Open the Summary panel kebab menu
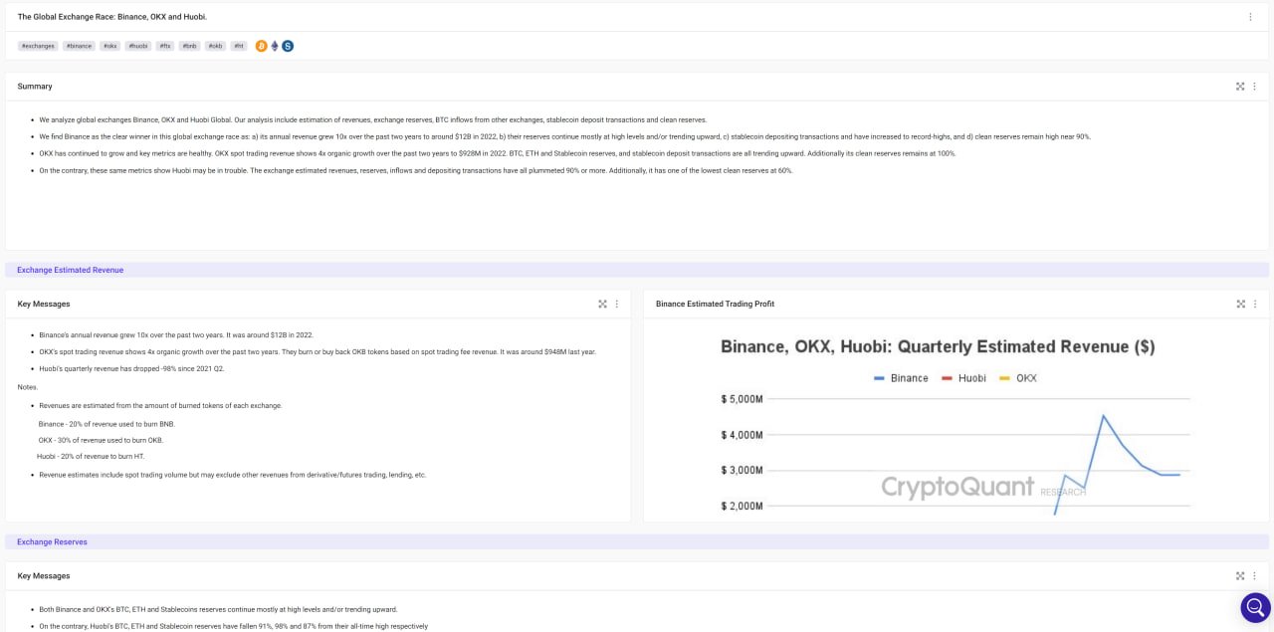This screenshot has height=632, width=1274. (x=1255, y=86)
